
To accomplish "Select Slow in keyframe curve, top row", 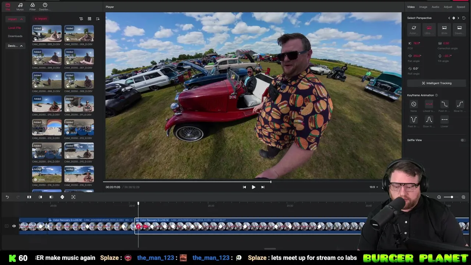I will pyautogui.click(x=460, y=105).
